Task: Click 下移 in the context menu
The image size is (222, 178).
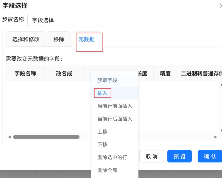Action: pyautogui.click(x=115, y=144)
